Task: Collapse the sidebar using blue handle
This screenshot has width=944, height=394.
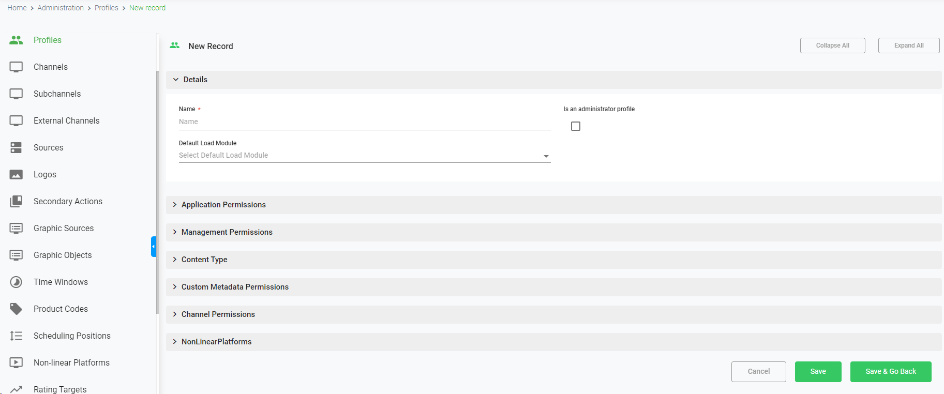Action: 154,247
